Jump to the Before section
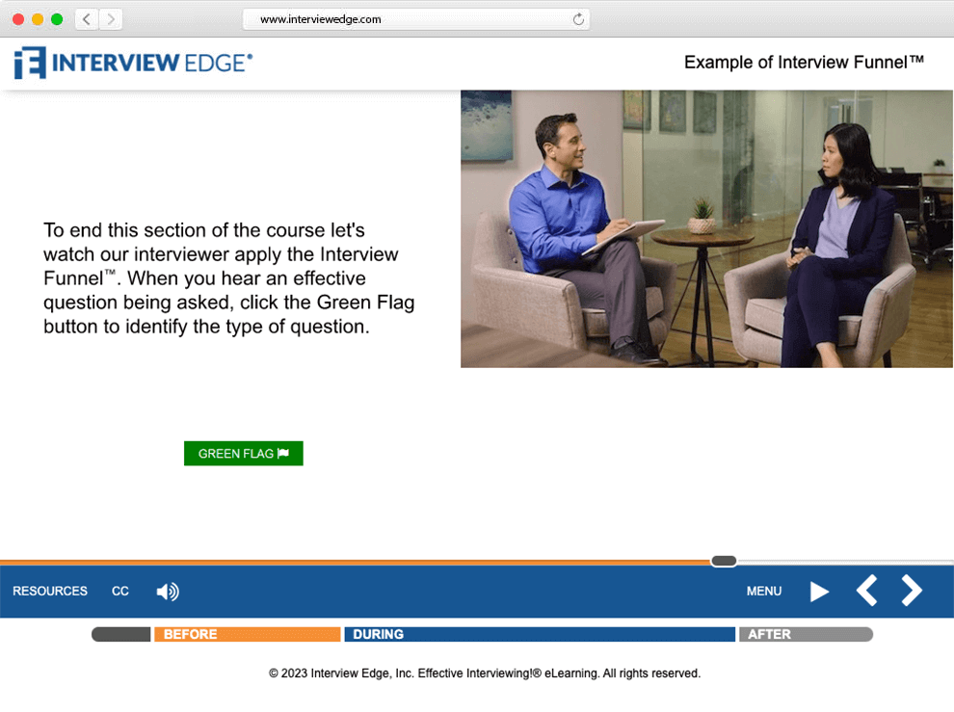Screen dimensions: 954x712 coord(247,634)
